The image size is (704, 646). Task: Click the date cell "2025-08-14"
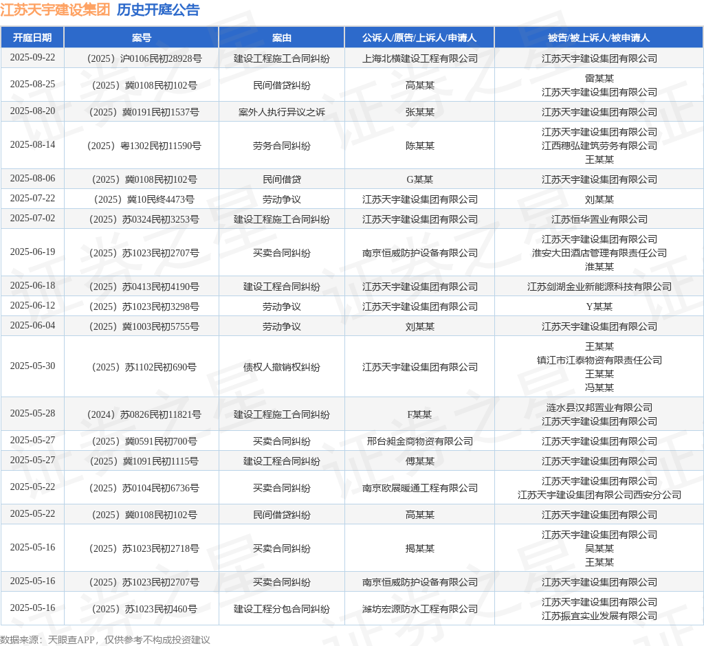point(32,144)
